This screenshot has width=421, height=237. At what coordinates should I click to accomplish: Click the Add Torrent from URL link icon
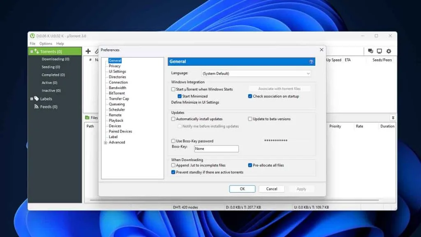point(97,51)
